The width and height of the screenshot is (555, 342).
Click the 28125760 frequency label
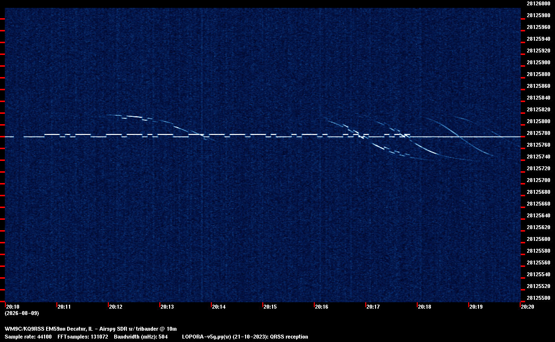[x=538, y=145]
